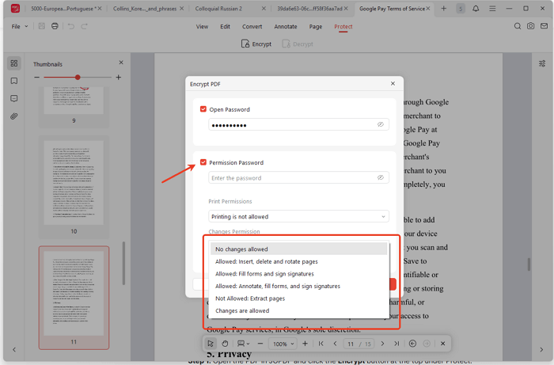Uncheck the Open Password checkbox

(203, 109)
